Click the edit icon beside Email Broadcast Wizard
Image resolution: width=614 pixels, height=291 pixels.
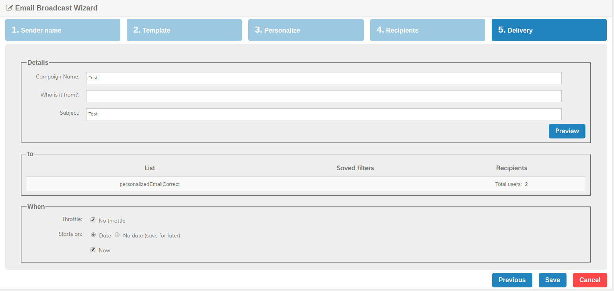tap(9, 8)
